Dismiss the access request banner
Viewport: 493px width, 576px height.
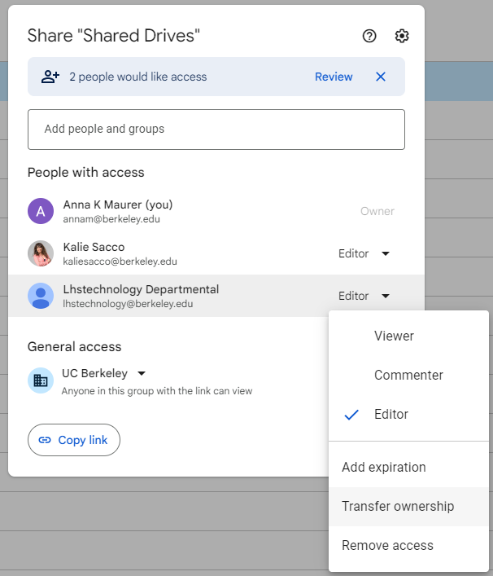(381, 77)
